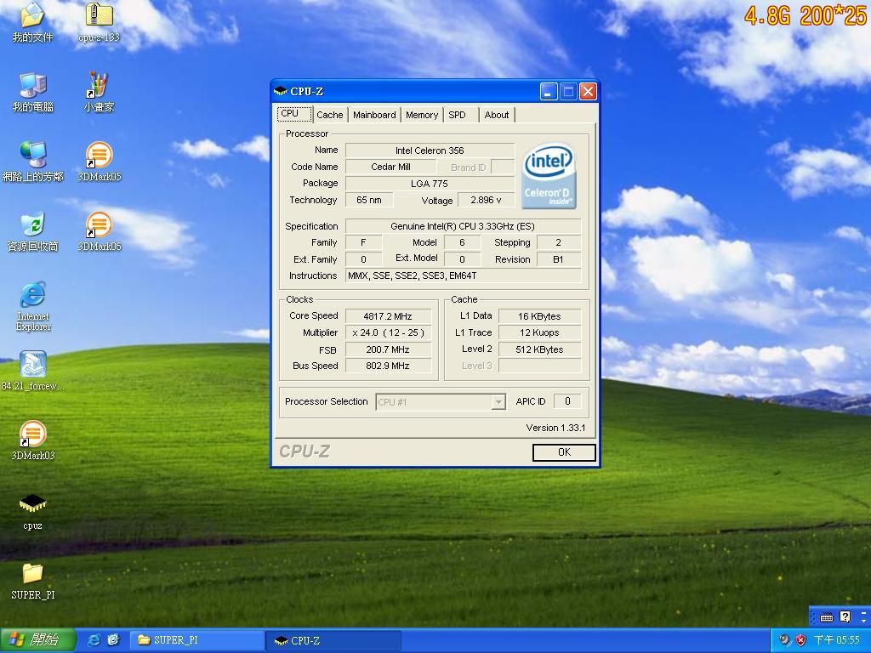Click the Ext. Model value field
The width and height of the screenshot is (871, 653).
[x=462, y=259]
